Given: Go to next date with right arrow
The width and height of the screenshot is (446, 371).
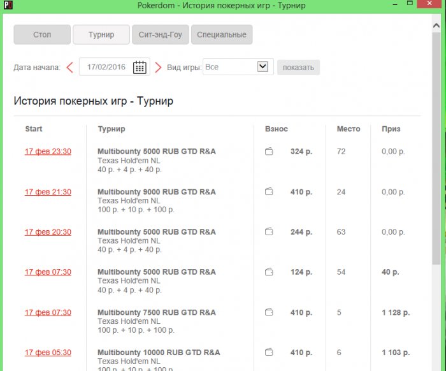Looking at the screenshot, I should pos(158,67).
